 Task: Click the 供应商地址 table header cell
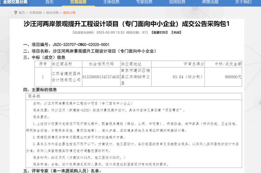point(136,64)
